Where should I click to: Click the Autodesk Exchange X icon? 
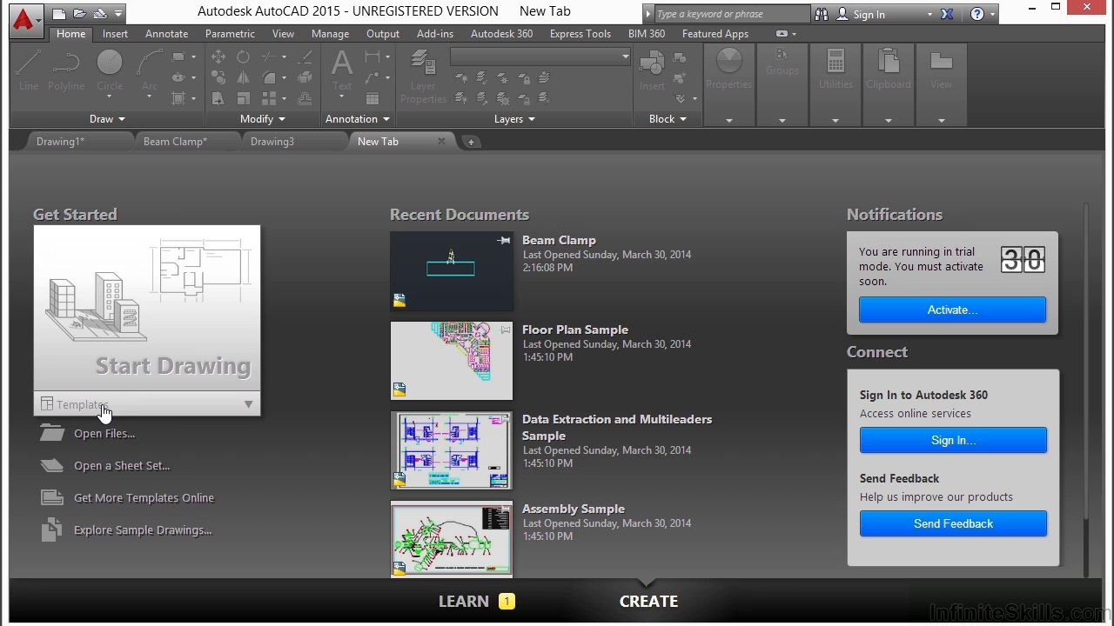tap(947, 14)
